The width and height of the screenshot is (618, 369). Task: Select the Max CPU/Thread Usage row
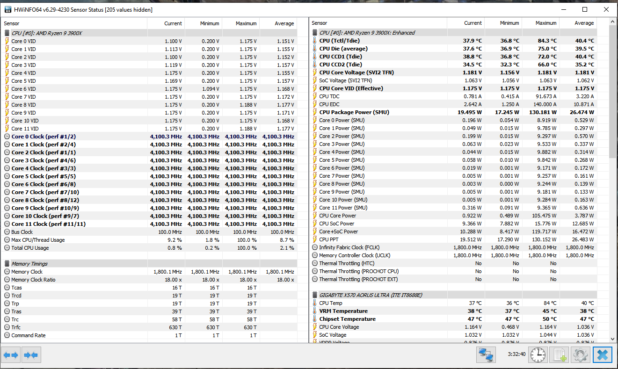(149, 240)
